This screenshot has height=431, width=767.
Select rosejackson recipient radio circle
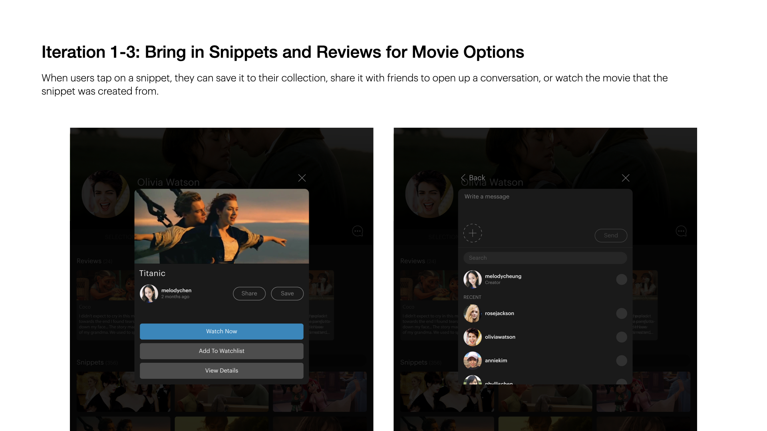pyautogui.click(x=621, y=313)
